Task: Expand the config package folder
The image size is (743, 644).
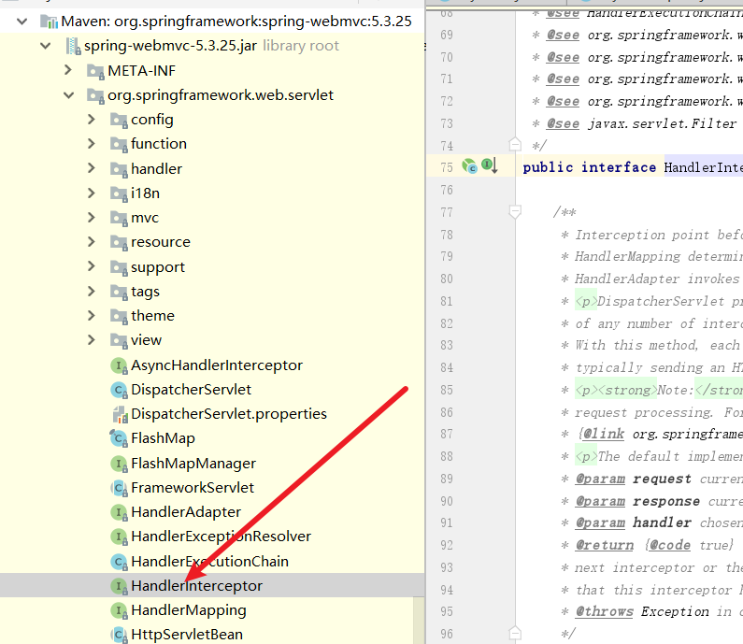Action: coord(91,119)
